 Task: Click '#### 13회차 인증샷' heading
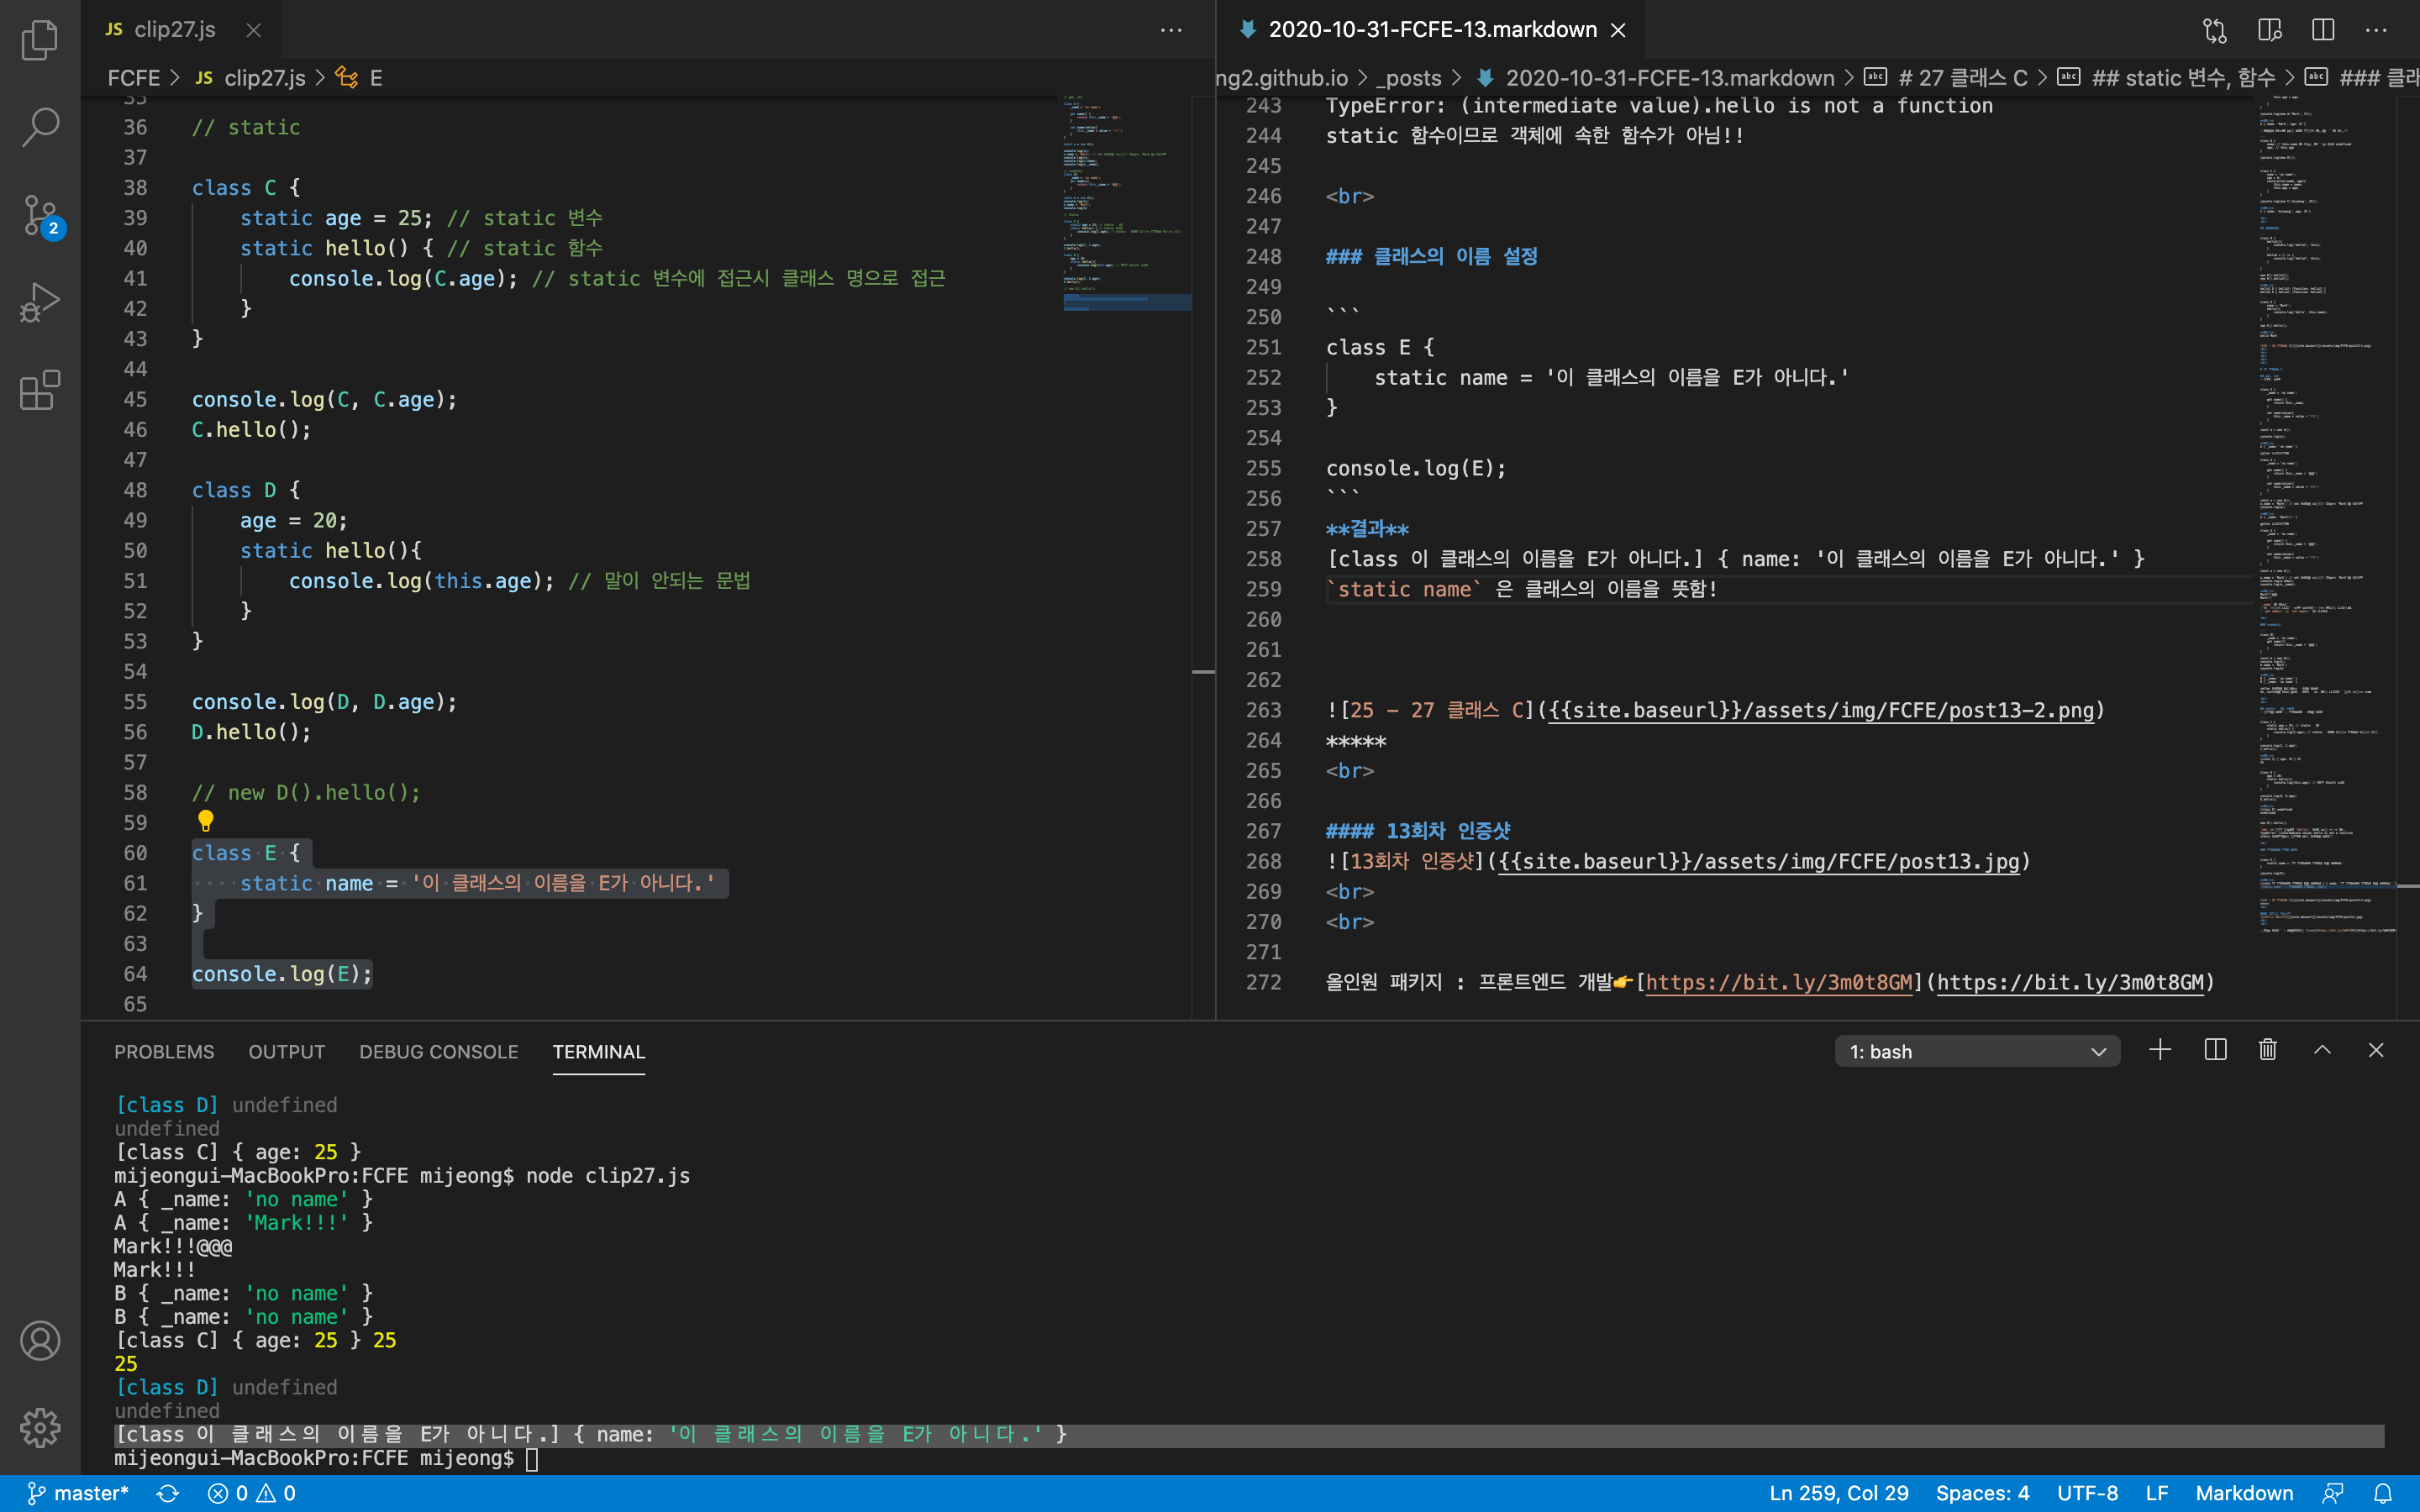pos(1418,831)
